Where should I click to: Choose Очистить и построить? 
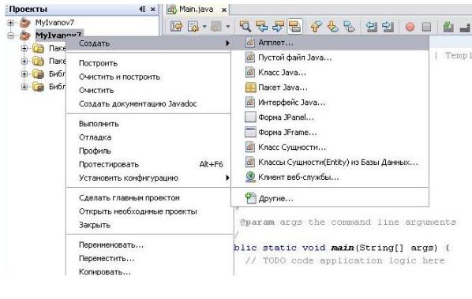coord(148,77)
